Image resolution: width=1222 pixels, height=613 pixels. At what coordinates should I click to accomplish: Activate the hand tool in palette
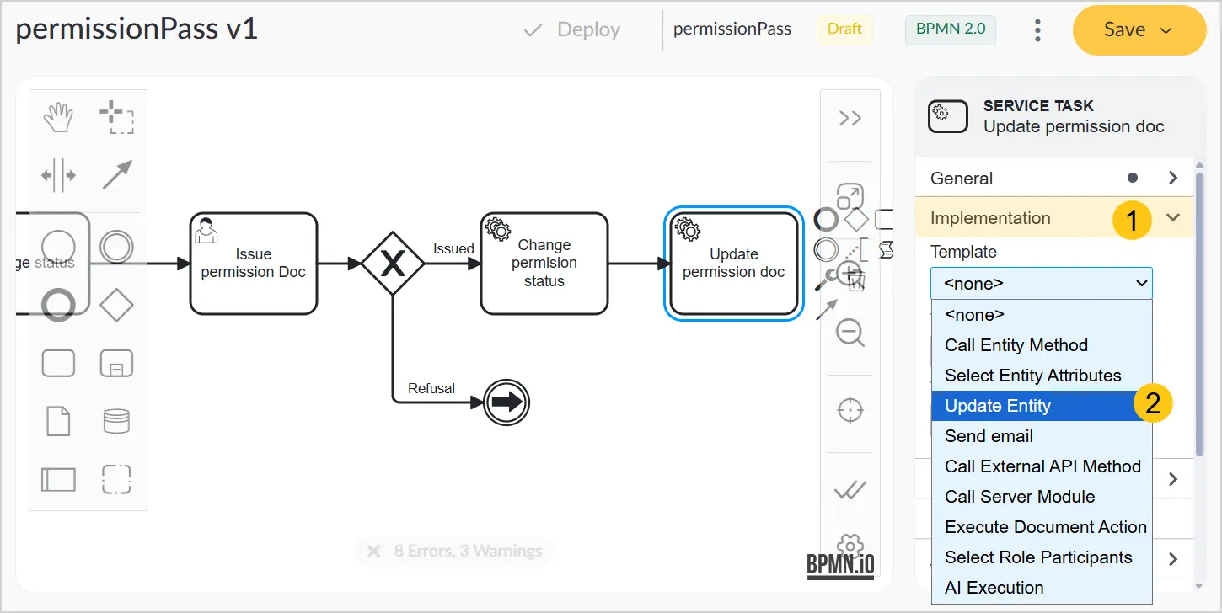(58, 118)
